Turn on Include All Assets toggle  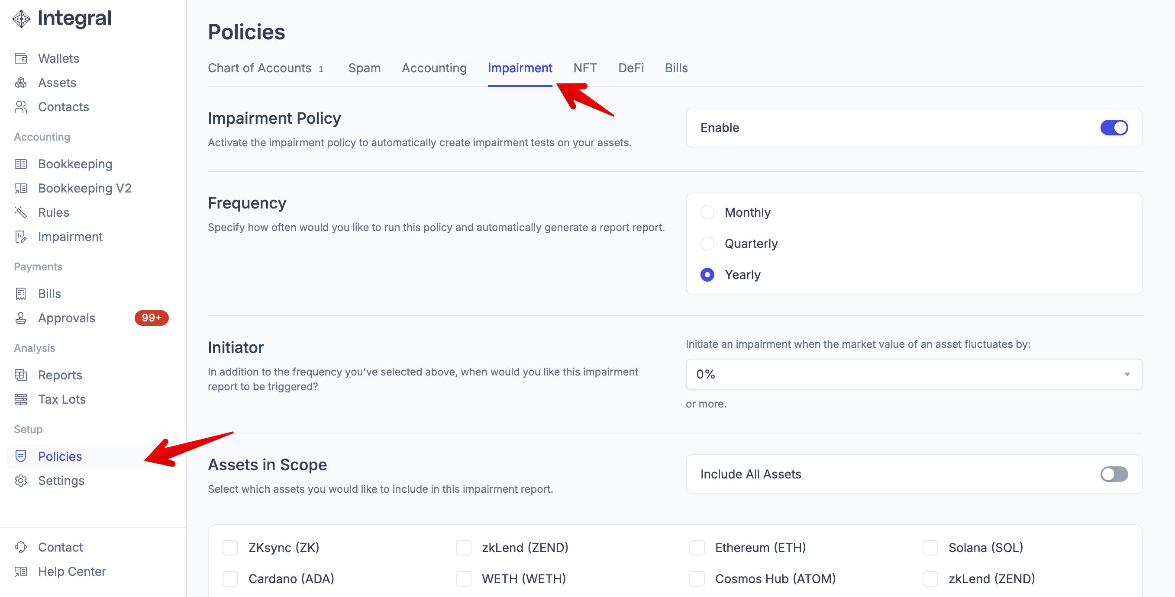1114,474
